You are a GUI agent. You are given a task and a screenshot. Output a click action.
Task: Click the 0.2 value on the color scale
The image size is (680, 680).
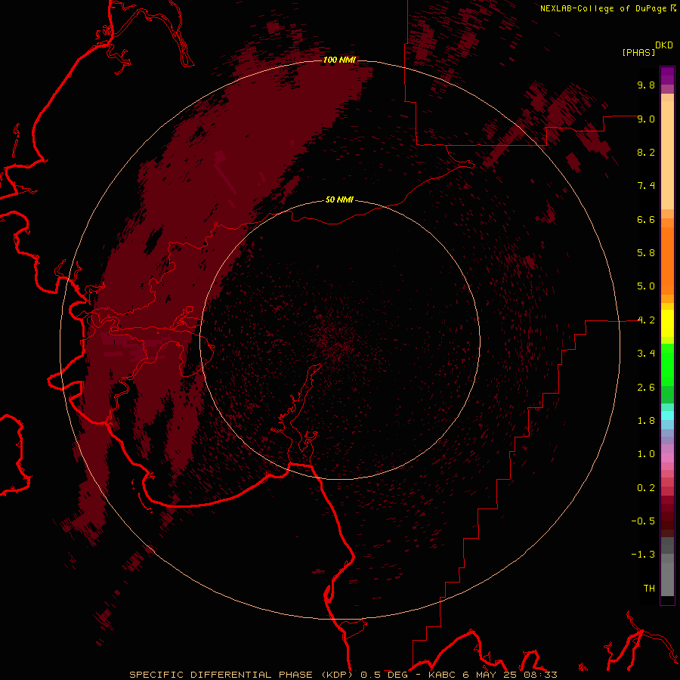click(x=646, y=488)
